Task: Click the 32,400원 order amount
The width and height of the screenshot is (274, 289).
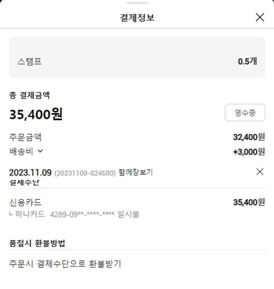Action: coord(249,137)
